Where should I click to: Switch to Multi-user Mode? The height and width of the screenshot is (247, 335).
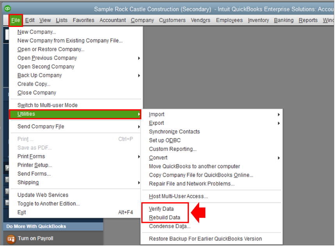76,105
